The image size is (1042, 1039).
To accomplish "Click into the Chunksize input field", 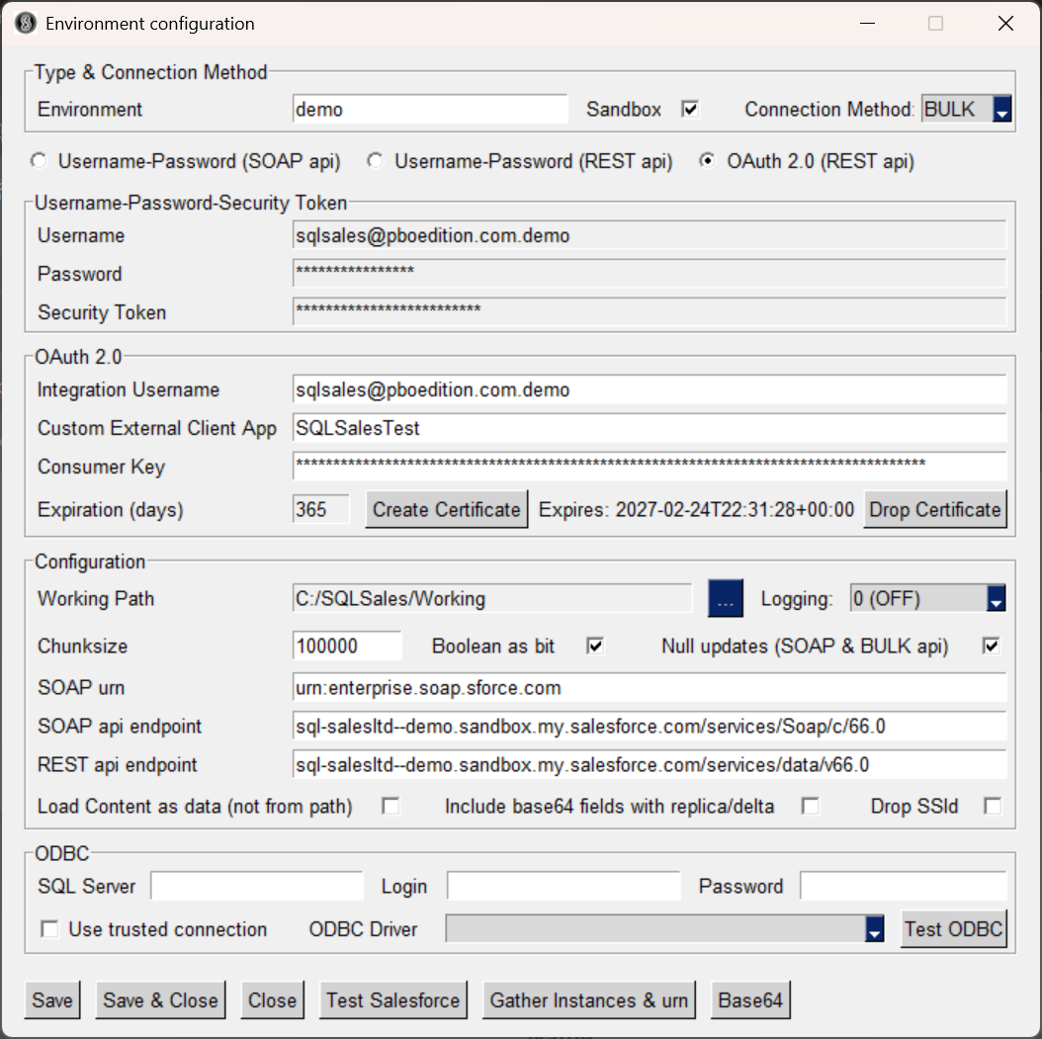I will click(x=347, y=647).
